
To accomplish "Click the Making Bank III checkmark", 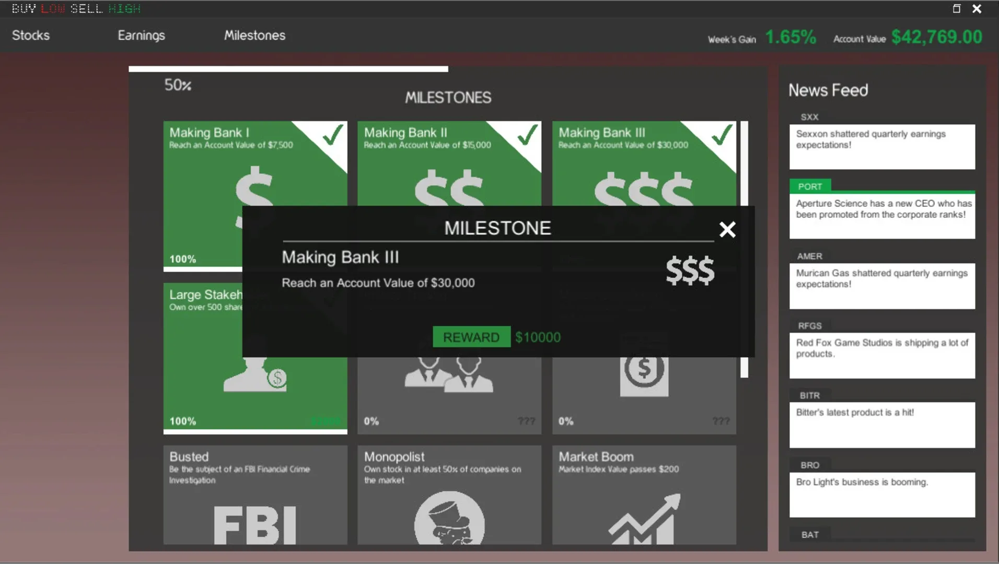I will point(722,135).
